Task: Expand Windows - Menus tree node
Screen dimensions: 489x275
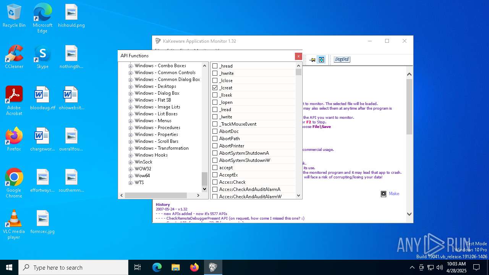Action: coord(130,121)
